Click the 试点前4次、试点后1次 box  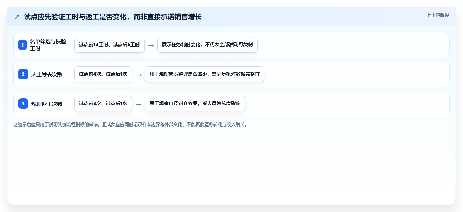[103, 74]
